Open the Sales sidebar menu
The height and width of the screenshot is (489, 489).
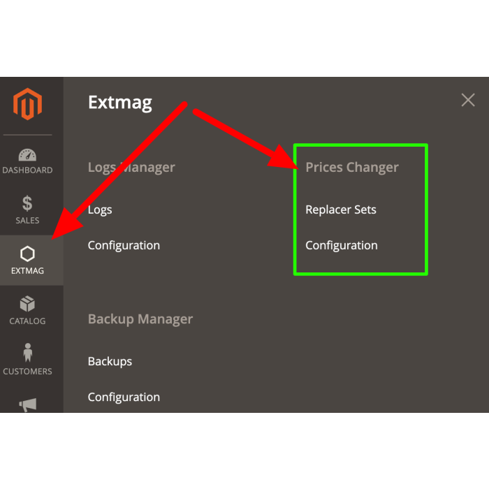pos(27,210)
